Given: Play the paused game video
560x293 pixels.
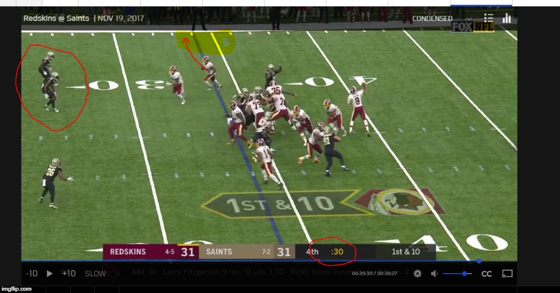Looking at the screenshot, I should tap(50, 273).
